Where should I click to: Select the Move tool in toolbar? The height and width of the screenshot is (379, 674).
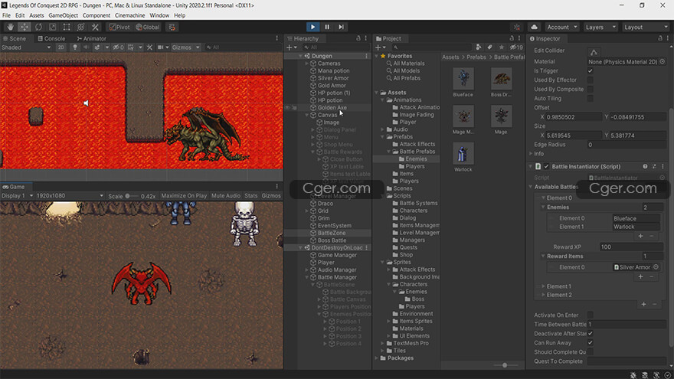(x=25, y=27)
